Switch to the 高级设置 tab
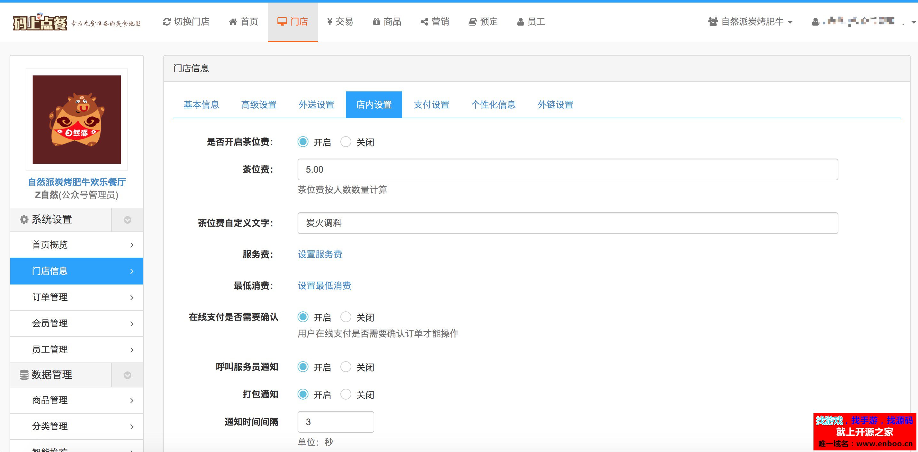Screen dimensions: 918x452 (259, 105)
